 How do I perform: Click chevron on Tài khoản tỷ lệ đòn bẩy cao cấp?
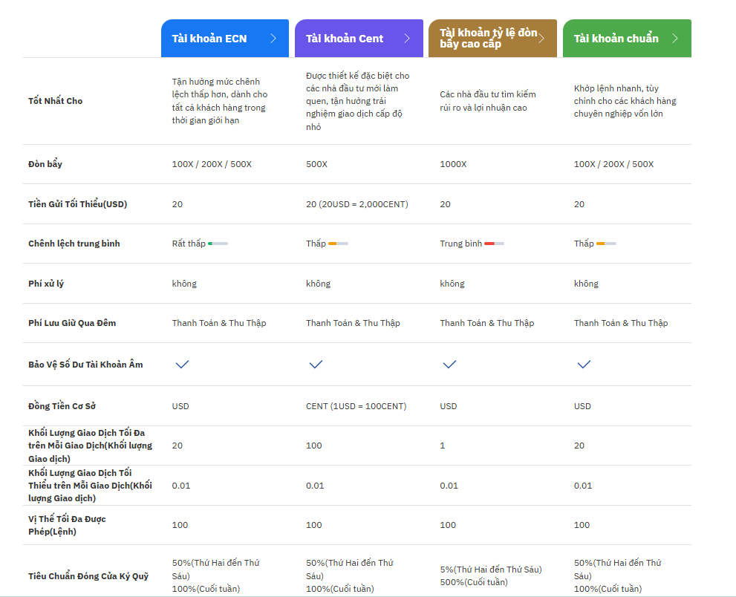pyautogui.click(x=541, y=39)
